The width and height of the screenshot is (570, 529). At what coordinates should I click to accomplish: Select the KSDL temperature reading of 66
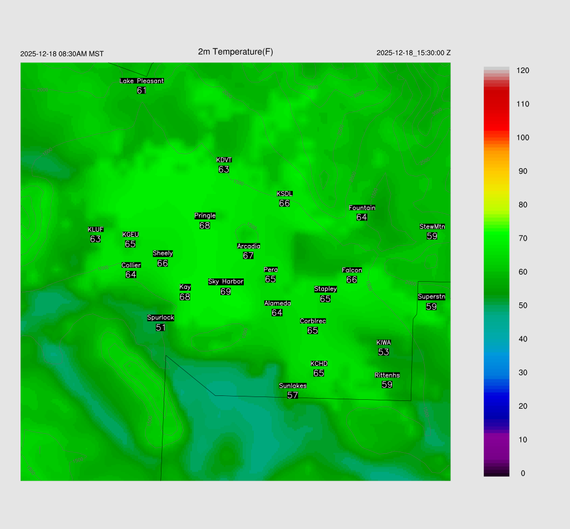click(284, 203)
